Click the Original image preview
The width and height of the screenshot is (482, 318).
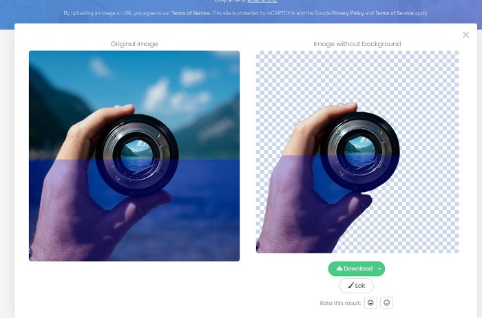134,156
